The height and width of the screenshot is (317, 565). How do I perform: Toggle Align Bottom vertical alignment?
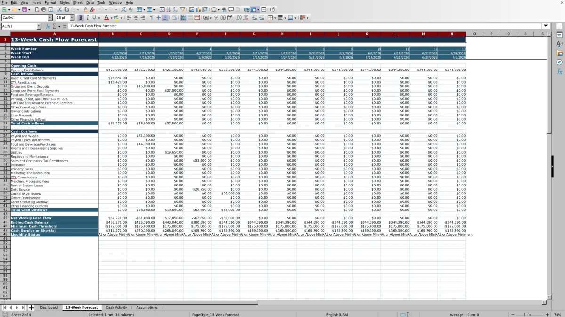coord(165,18)
